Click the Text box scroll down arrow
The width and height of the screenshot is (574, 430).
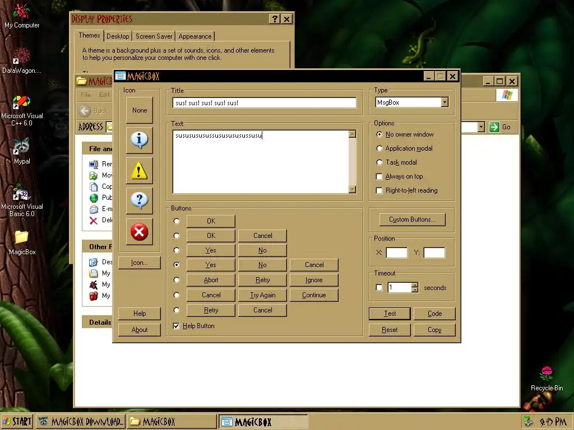pyautogui.click(x=352, y=189)
